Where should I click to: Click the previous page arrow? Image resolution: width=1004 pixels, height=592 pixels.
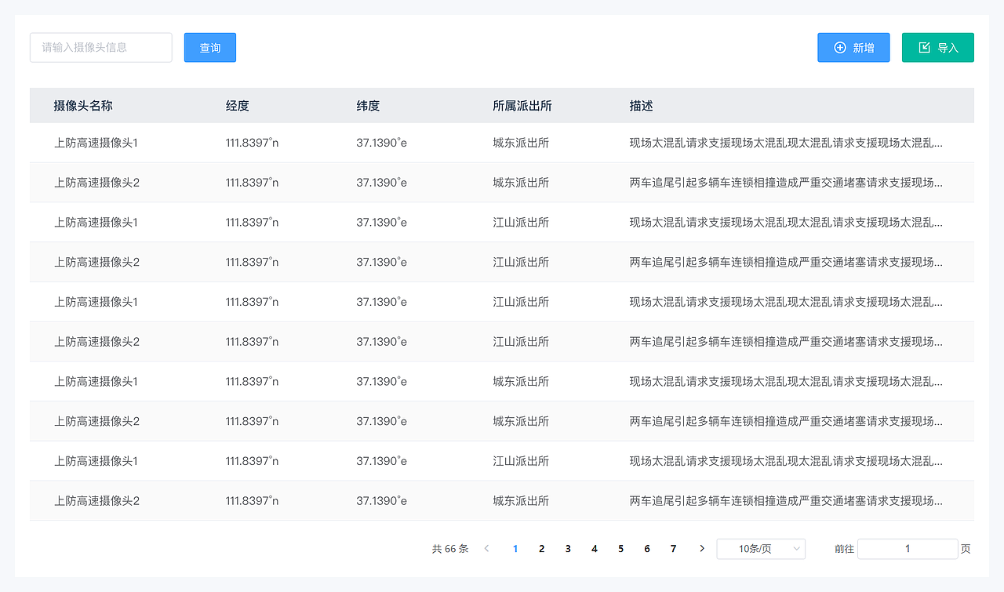(487, 548)
